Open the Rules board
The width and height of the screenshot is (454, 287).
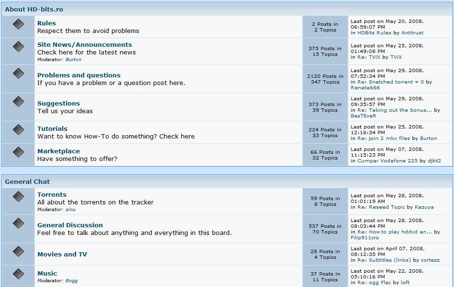[x=46, y=23]
